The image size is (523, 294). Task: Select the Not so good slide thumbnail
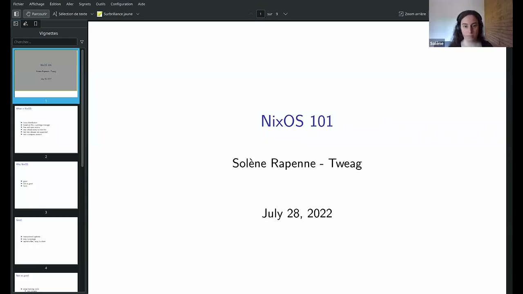pyautogui.click(x=46, y=283)
